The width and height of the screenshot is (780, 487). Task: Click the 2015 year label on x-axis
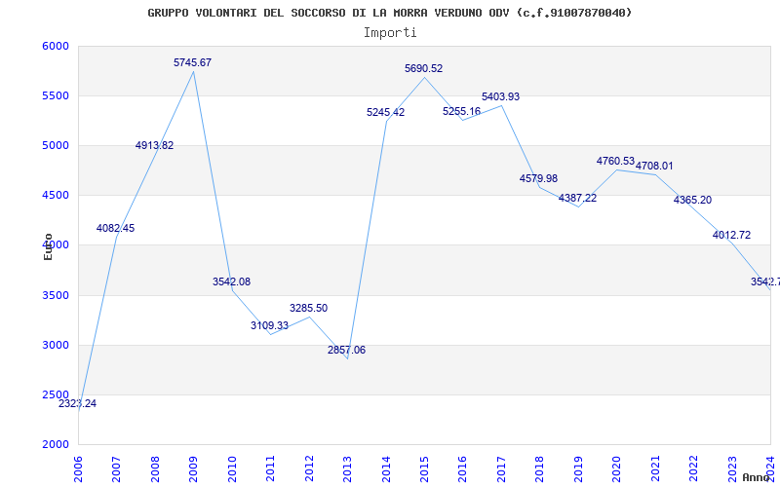click(424, 468)
